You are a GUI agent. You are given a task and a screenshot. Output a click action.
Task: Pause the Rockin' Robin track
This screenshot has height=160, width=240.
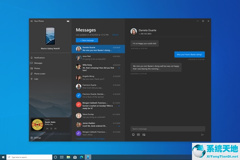[51, 129]
